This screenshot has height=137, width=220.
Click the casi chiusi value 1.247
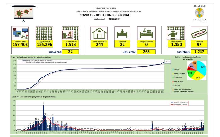[199, 52]
